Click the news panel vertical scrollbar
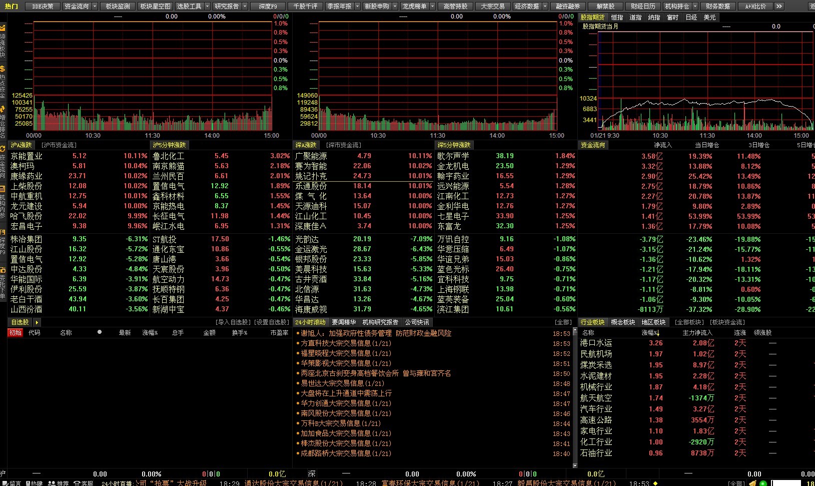 pyautogui.click(x=575, y=397)
